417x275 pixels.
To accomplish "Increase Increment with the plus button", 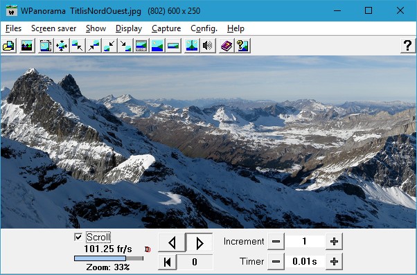I will 334,242.
